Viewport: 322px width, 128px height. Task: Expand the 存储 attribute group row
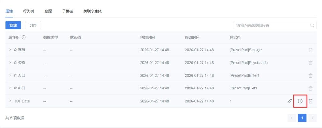click(x=10, y=50)
